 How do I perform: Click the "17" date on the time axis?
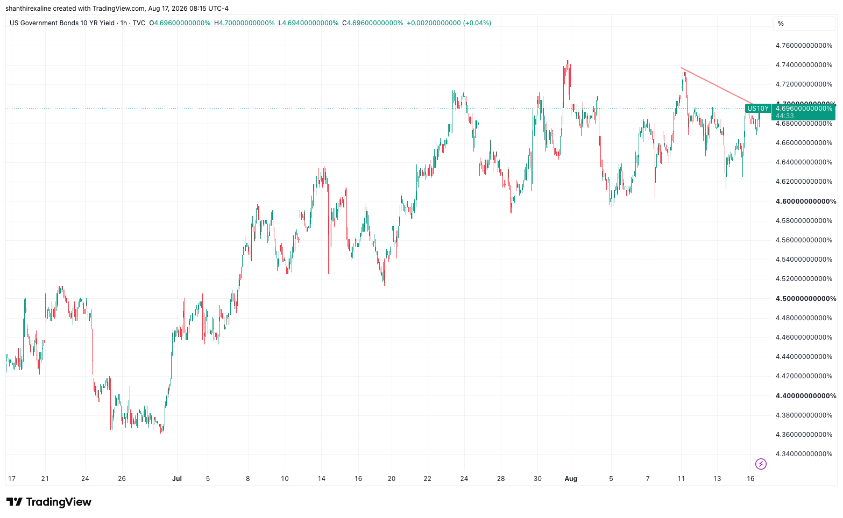(x=12, y=479)
